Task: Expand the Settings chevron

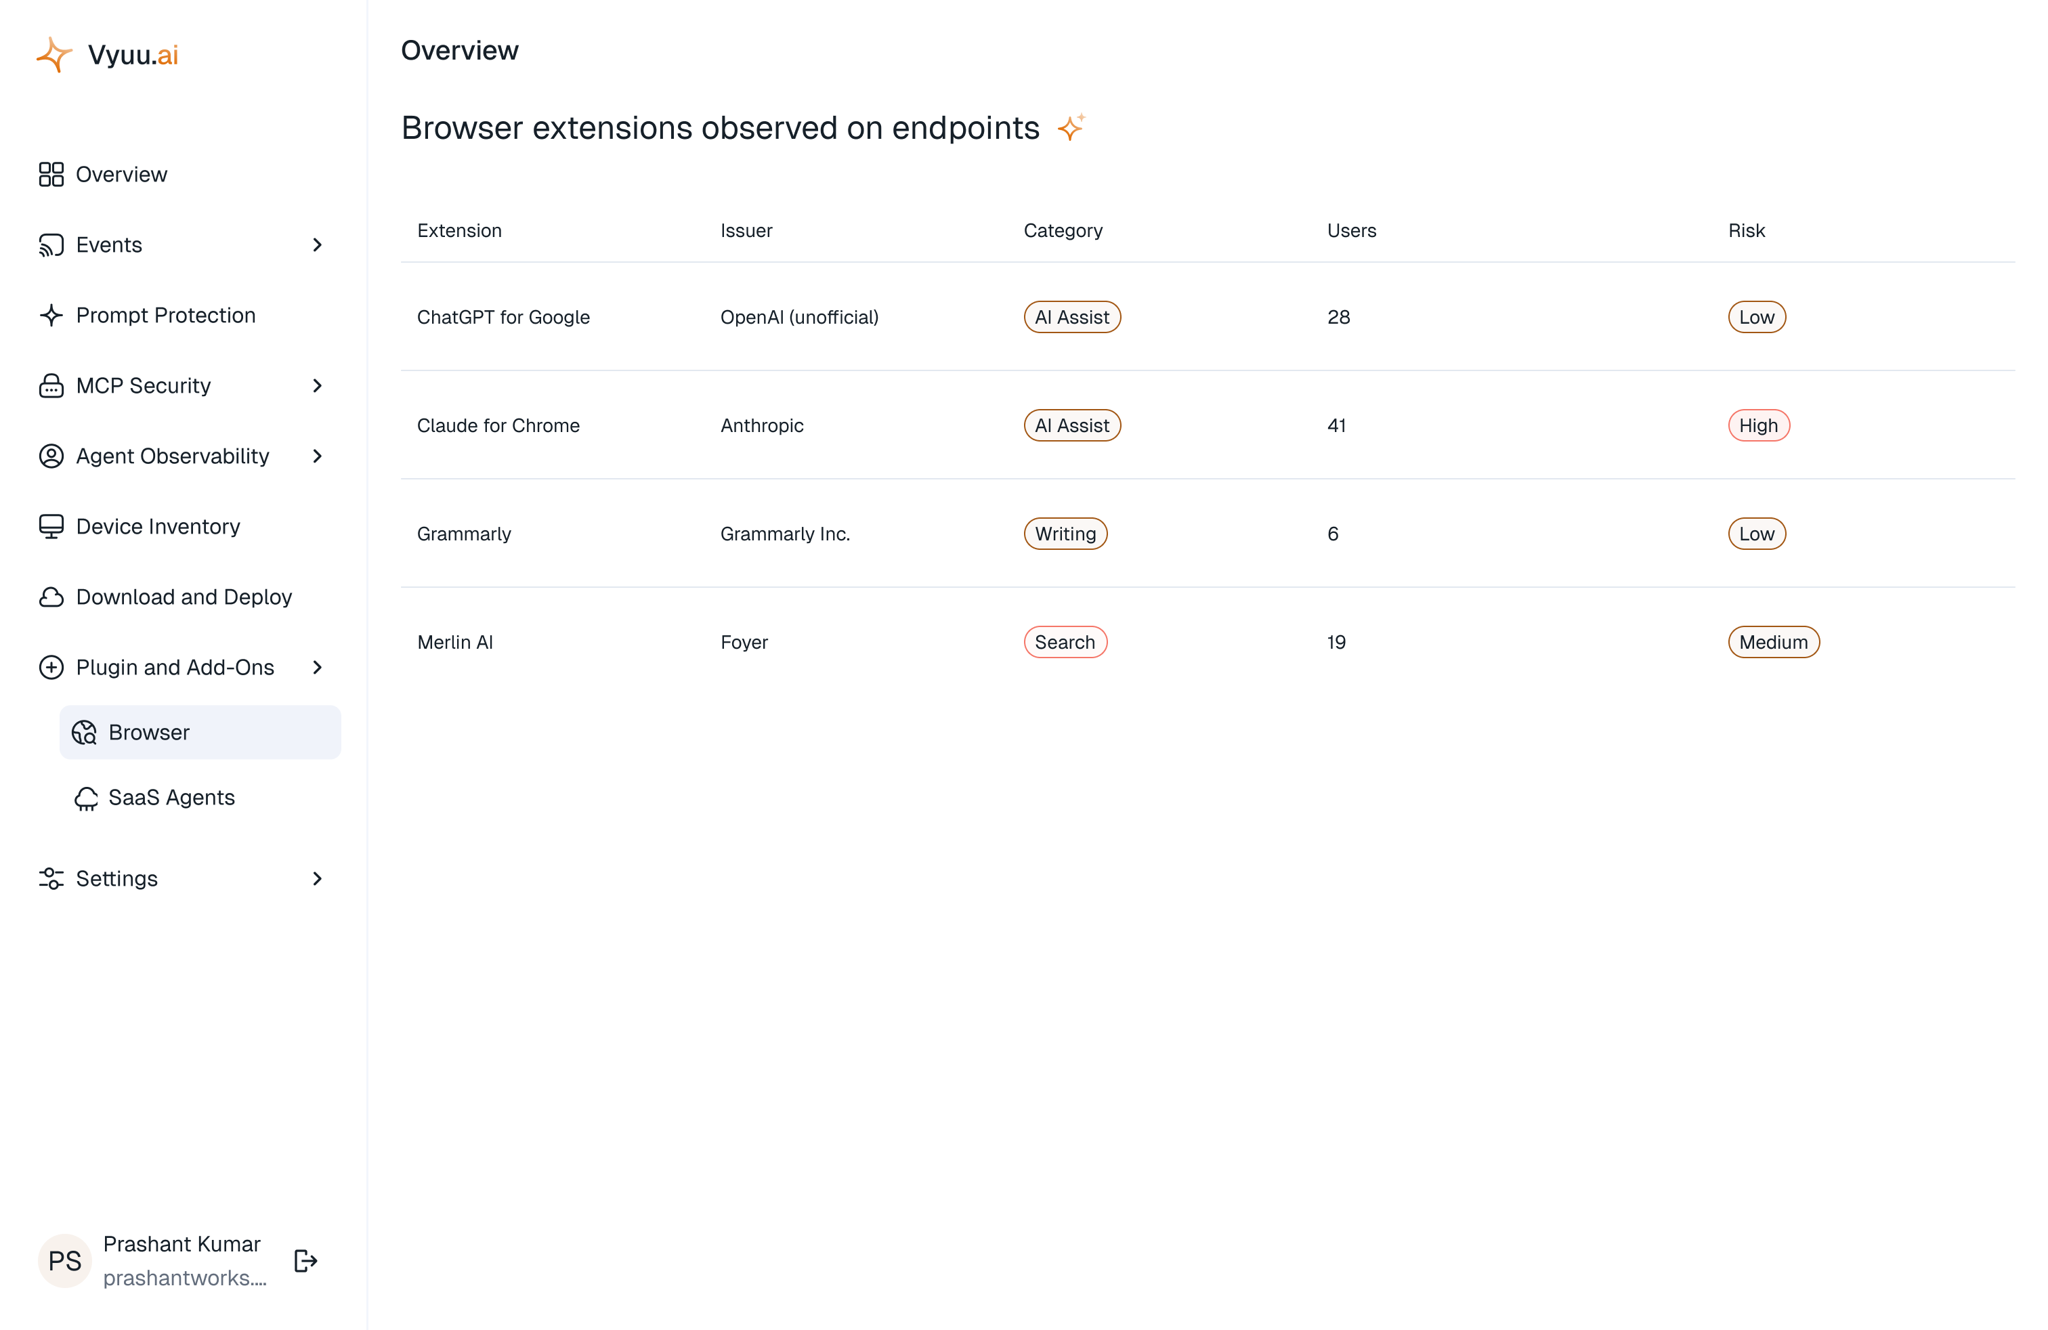Action: 318,878
